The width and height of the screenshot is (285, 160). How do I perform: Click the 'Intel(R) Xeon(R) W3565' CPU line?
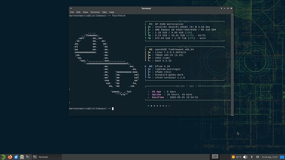[182, 27]
